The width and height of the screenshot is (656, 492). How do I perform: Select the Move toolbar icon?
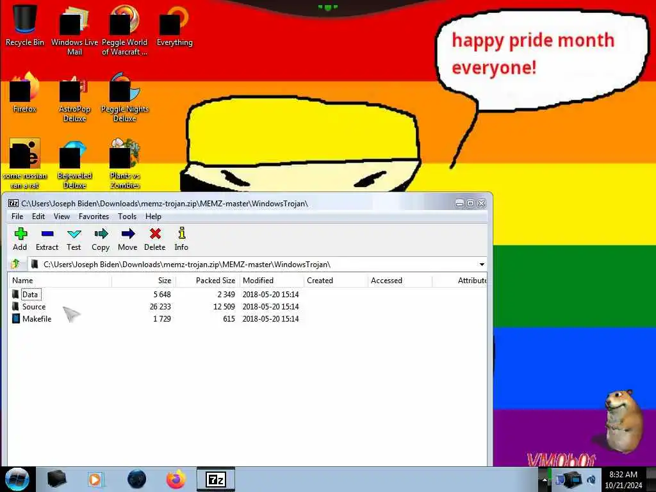(127, 240)
